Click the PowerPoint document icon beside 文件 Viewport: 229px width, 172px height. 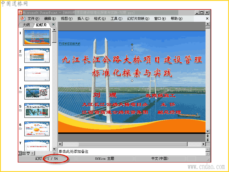click(22, 19)
